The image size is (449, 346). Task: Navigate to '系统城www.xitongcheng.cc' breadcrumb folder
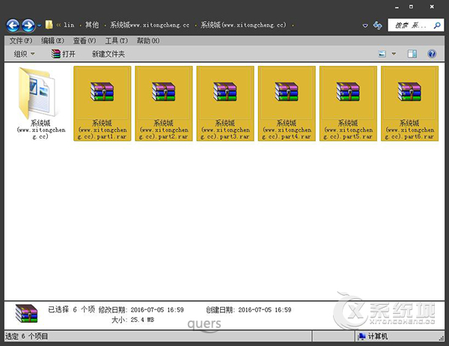tap(150, 25)
